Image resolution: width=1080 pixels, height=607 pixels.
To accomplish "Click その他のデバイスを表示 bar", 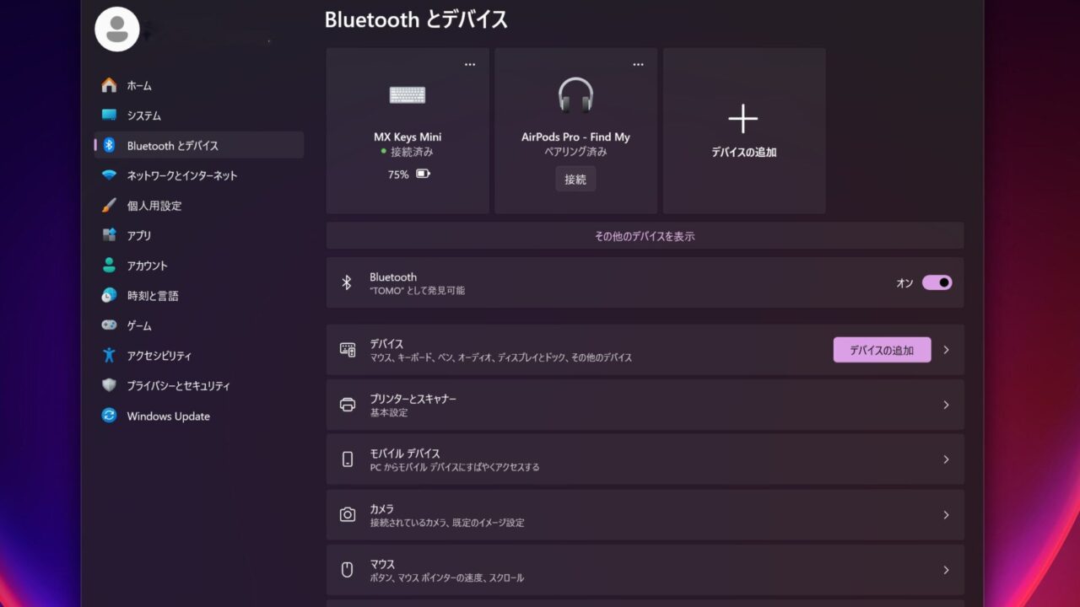I will (x=645, y=236).
